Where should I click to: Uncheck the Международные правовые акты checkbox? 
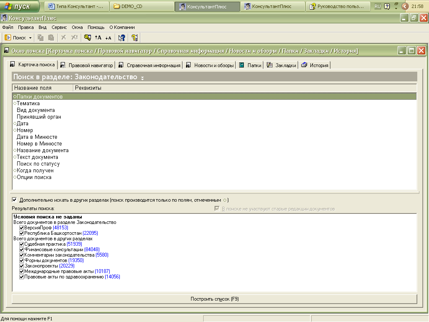click(22, 272)
